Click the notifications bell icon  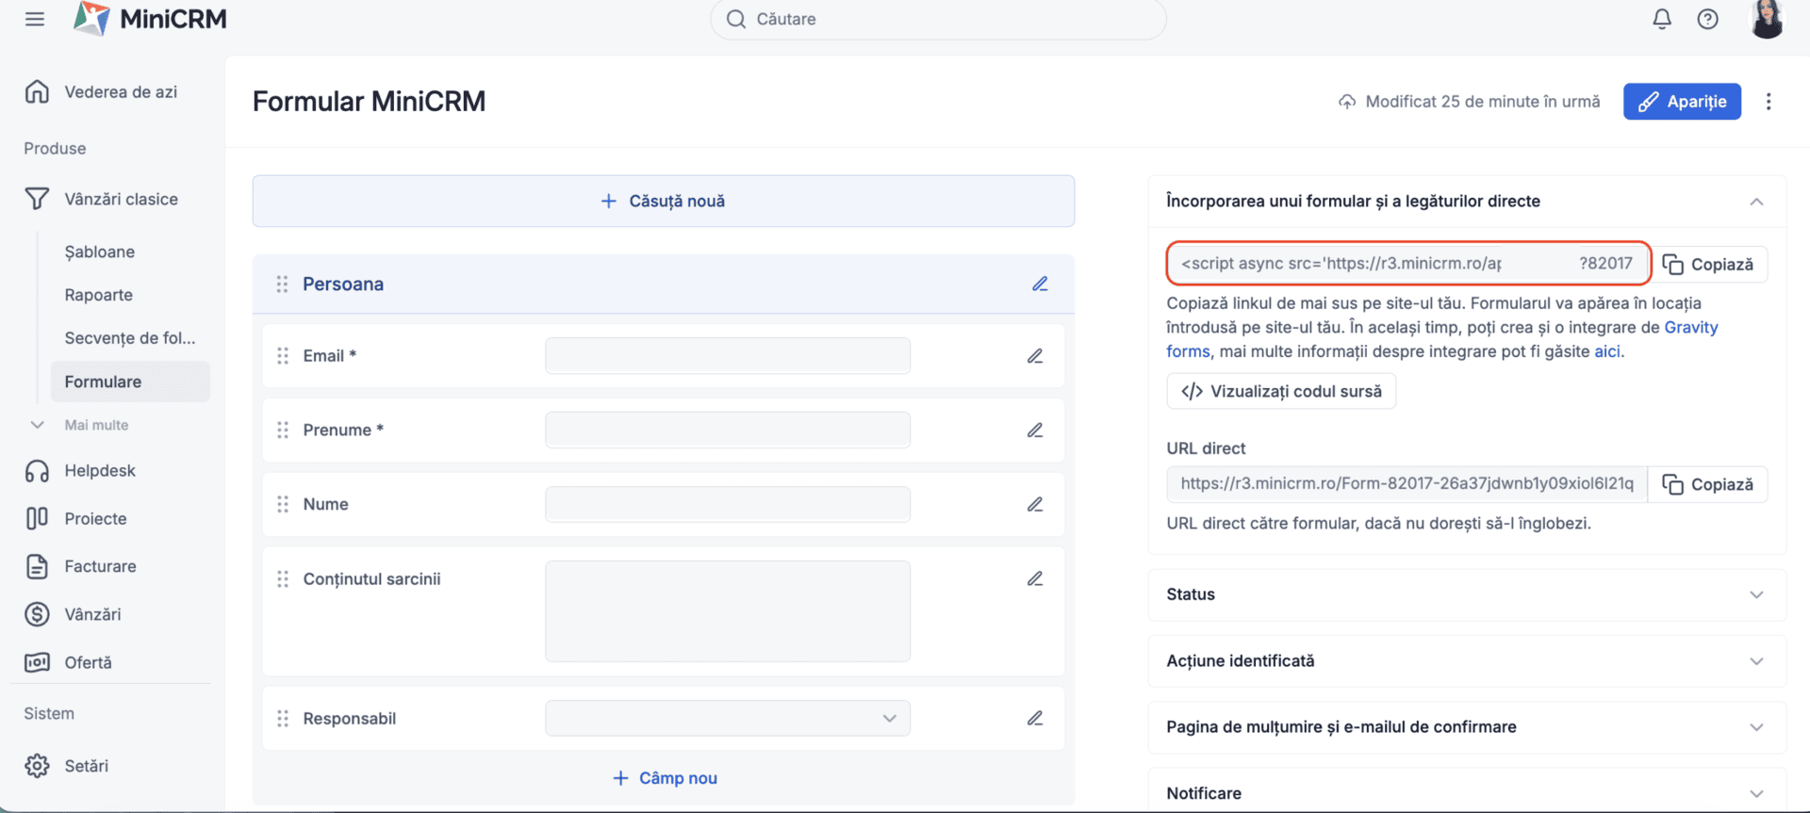point(1661,19)
